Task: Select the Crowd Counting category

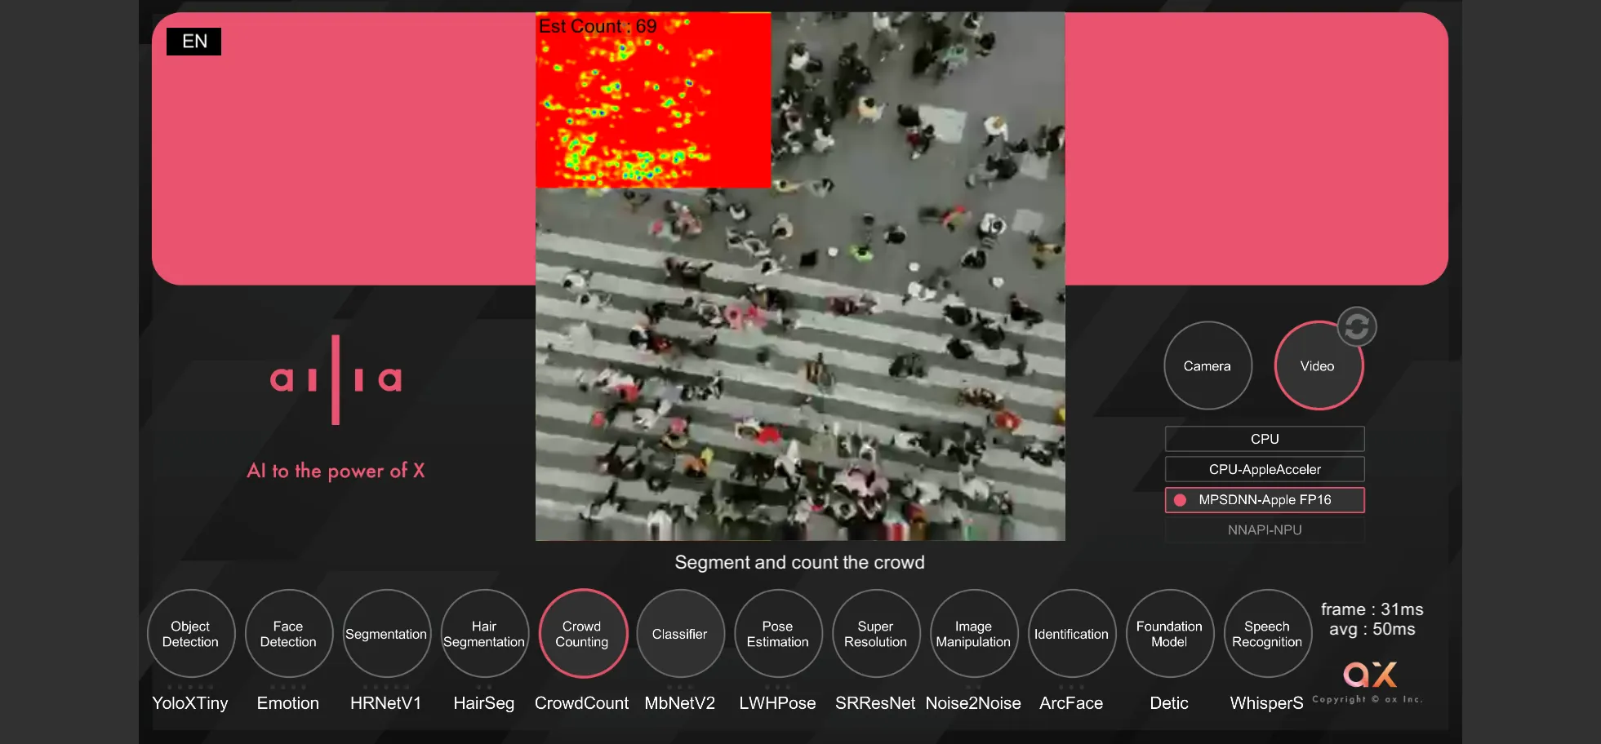Action: pos(582,634)
